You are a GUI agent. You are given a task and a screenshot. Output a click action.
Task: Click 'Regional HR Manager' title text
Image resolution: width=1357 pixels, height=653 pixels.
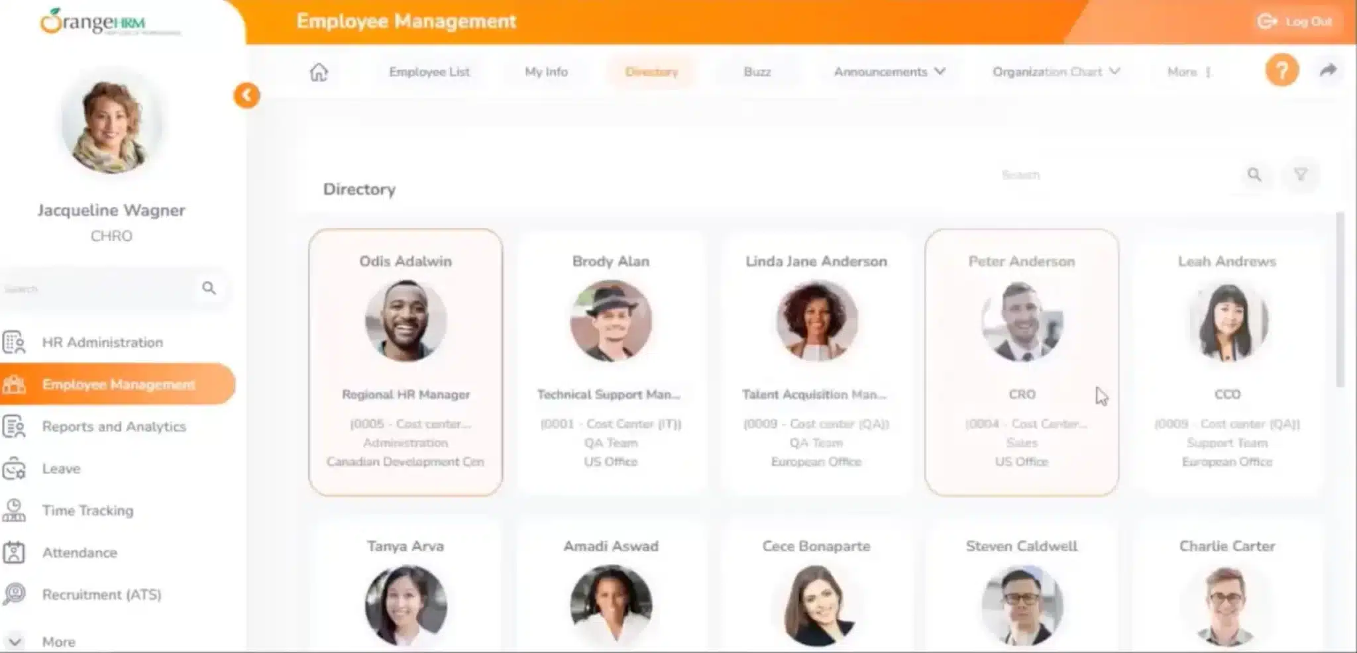tap(406, 394)
